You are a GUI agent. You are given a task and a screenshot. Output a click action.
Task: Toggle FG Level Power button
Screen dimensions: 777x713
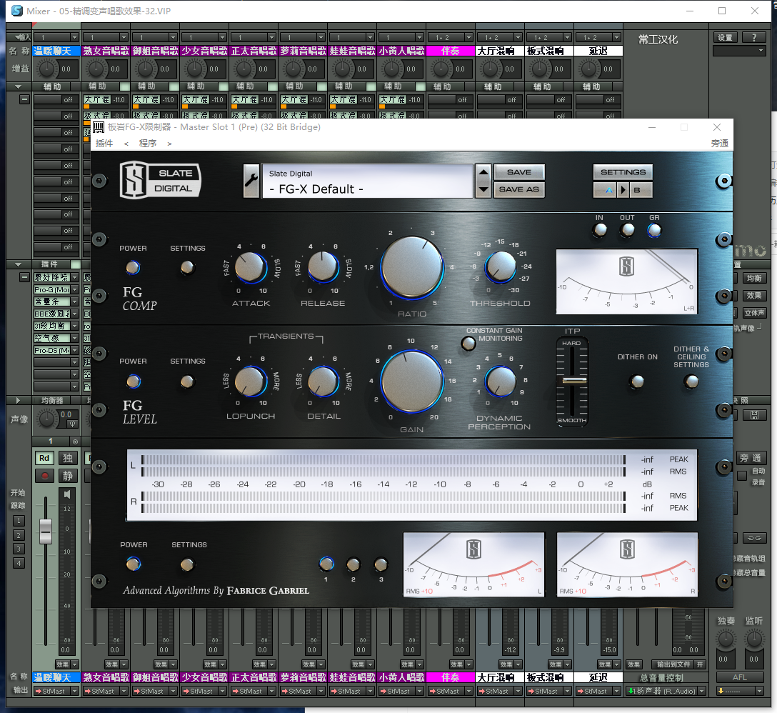133,382
